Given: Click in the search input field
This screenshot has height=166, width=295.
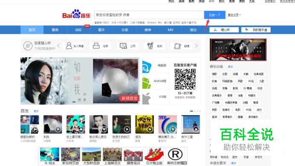Looking at the screenshot, I should 149,15.
